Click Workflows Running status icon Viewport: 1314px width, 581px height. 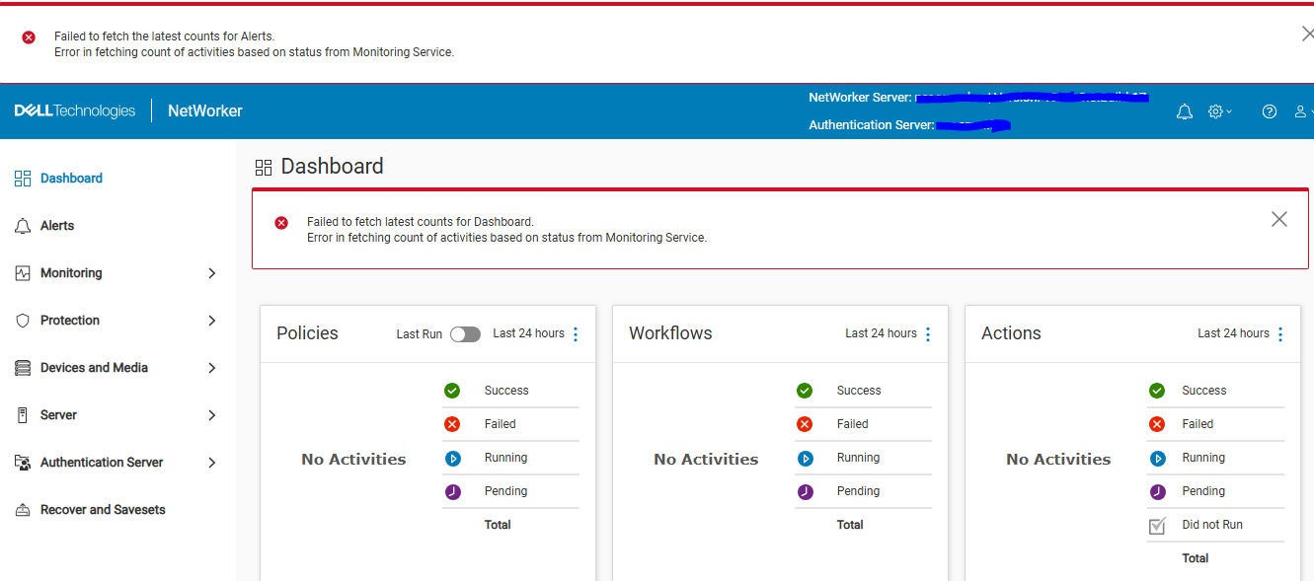coord(805,458)
